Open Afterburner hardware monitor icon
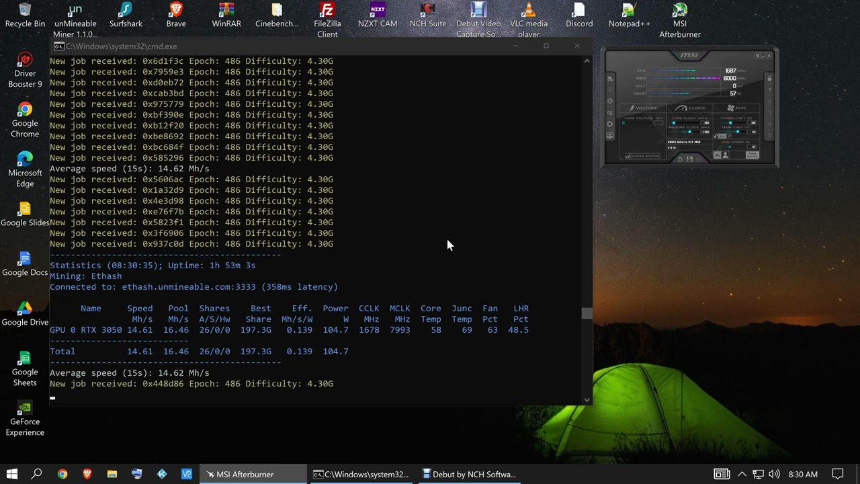Screen dimensions: 860x484 (610, 135)
